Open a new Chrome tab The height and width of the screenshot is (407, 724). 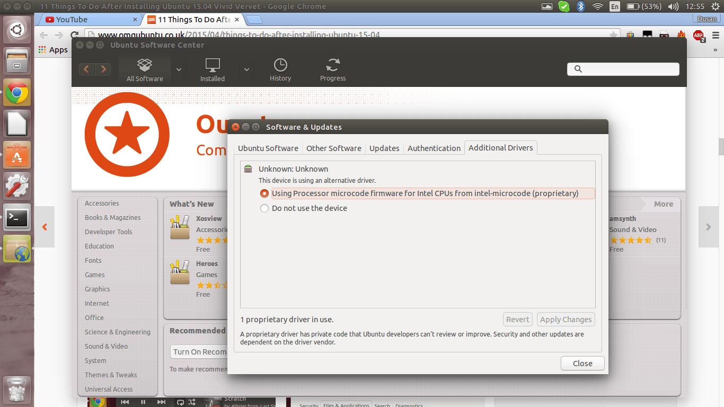254,20
